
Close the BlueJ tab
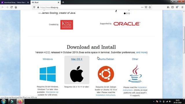click(58, 2)
